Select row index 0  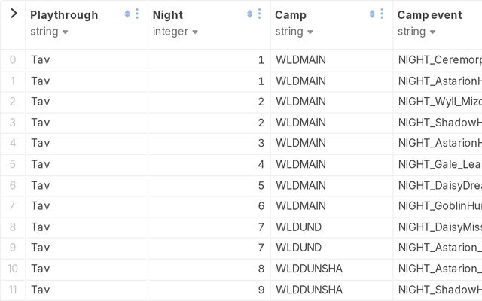pyautogui.click(x=13, y=60)
